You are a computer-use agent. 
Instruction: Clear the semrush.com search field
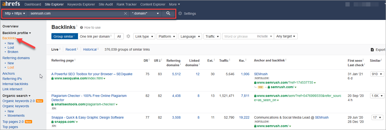click(126, 14)
